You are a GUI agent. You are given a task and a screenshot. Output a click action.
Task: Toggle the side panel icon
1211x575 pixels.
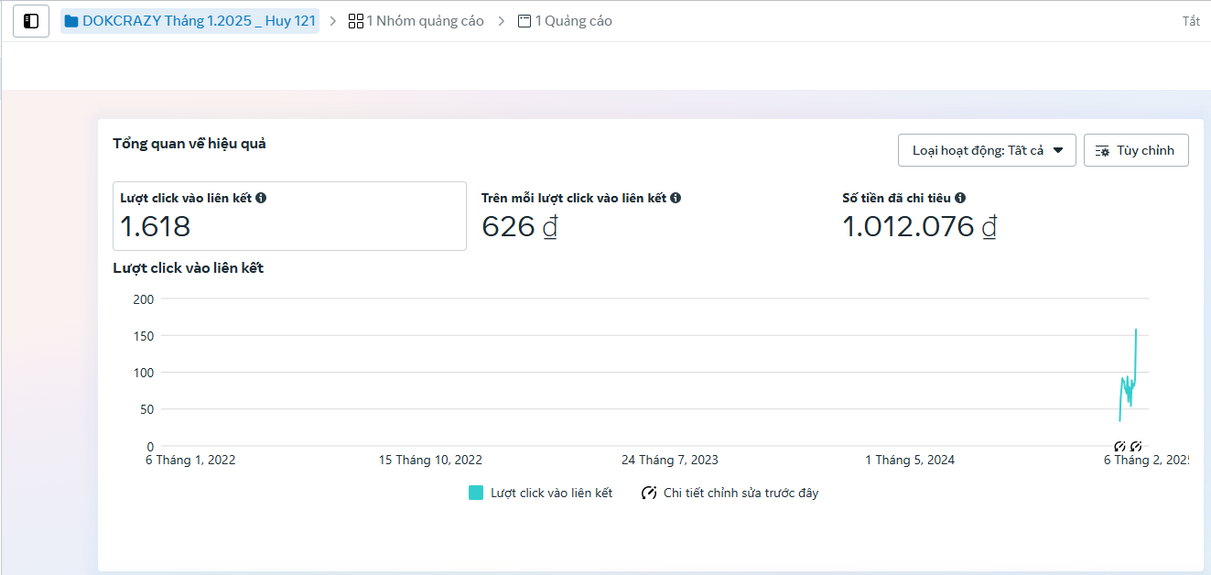pos(31,21)
